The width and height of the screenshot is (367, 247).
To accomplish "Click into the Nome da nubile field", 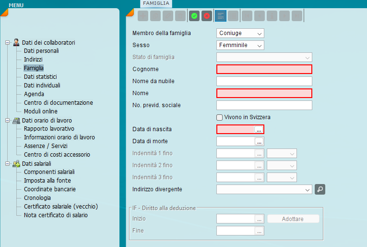I will click(264, 81).
